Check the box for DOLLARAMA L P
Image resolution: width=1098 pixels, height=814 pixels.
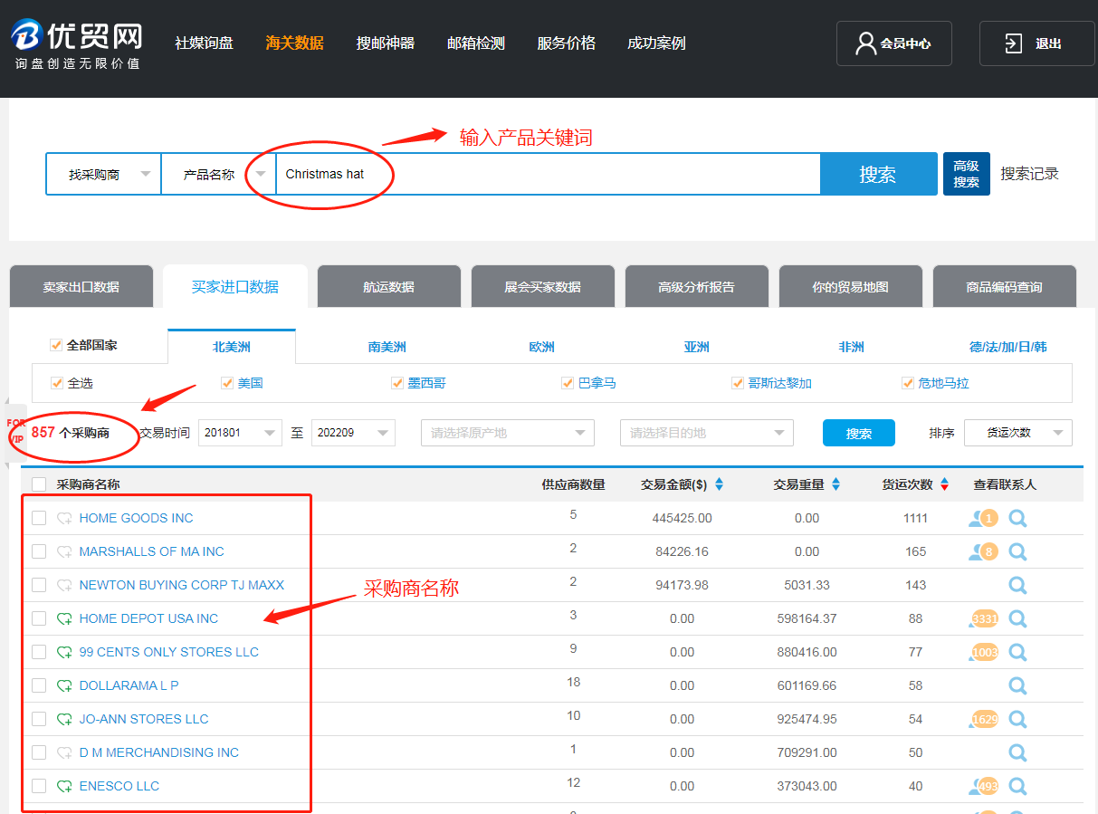pyautogui.click(x=39, y=685)
